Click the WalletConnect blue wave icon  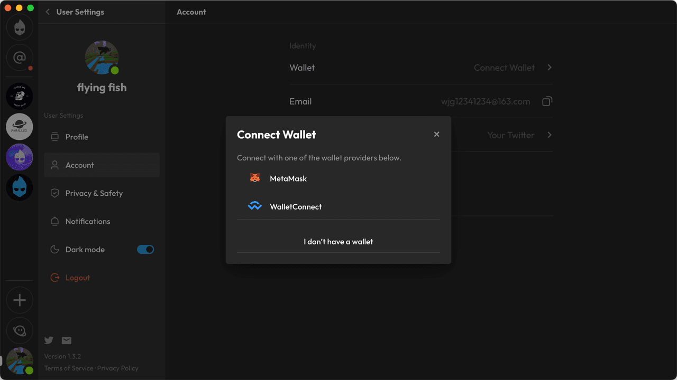[x=255, y=206]
